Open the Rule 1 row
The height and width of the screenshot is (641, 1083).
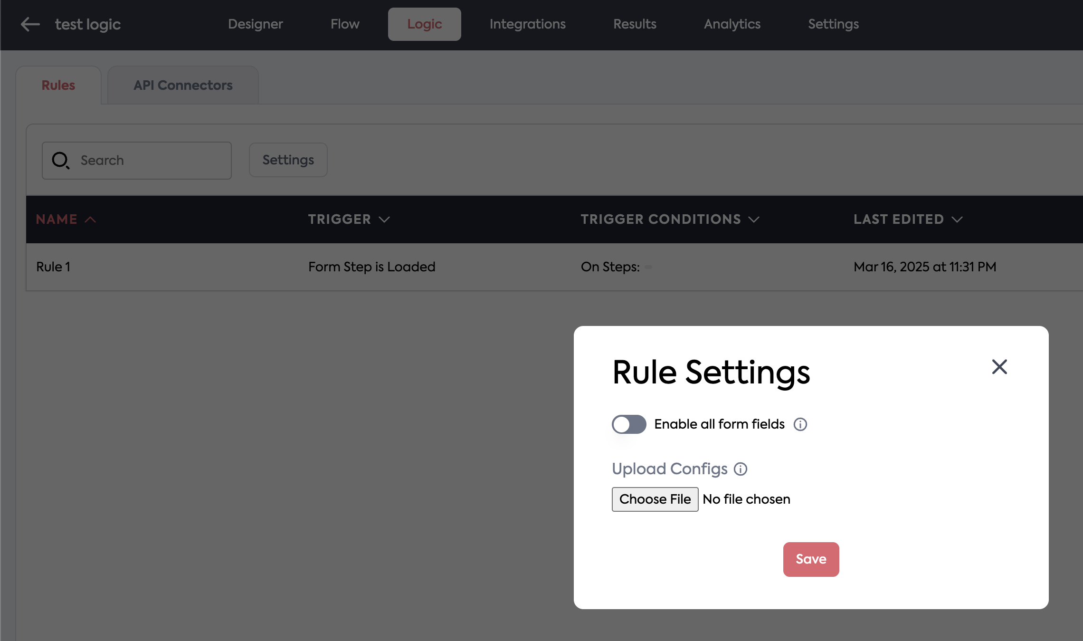[53, 267]
